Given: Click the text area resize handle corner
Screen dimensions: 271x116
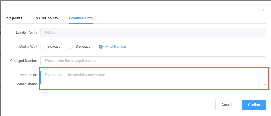Looking at the screenshot, I should click(264, 83).
